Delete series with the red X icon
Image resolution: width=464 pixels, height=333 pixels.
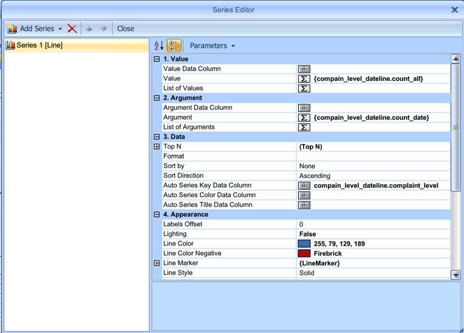[72, 29]
